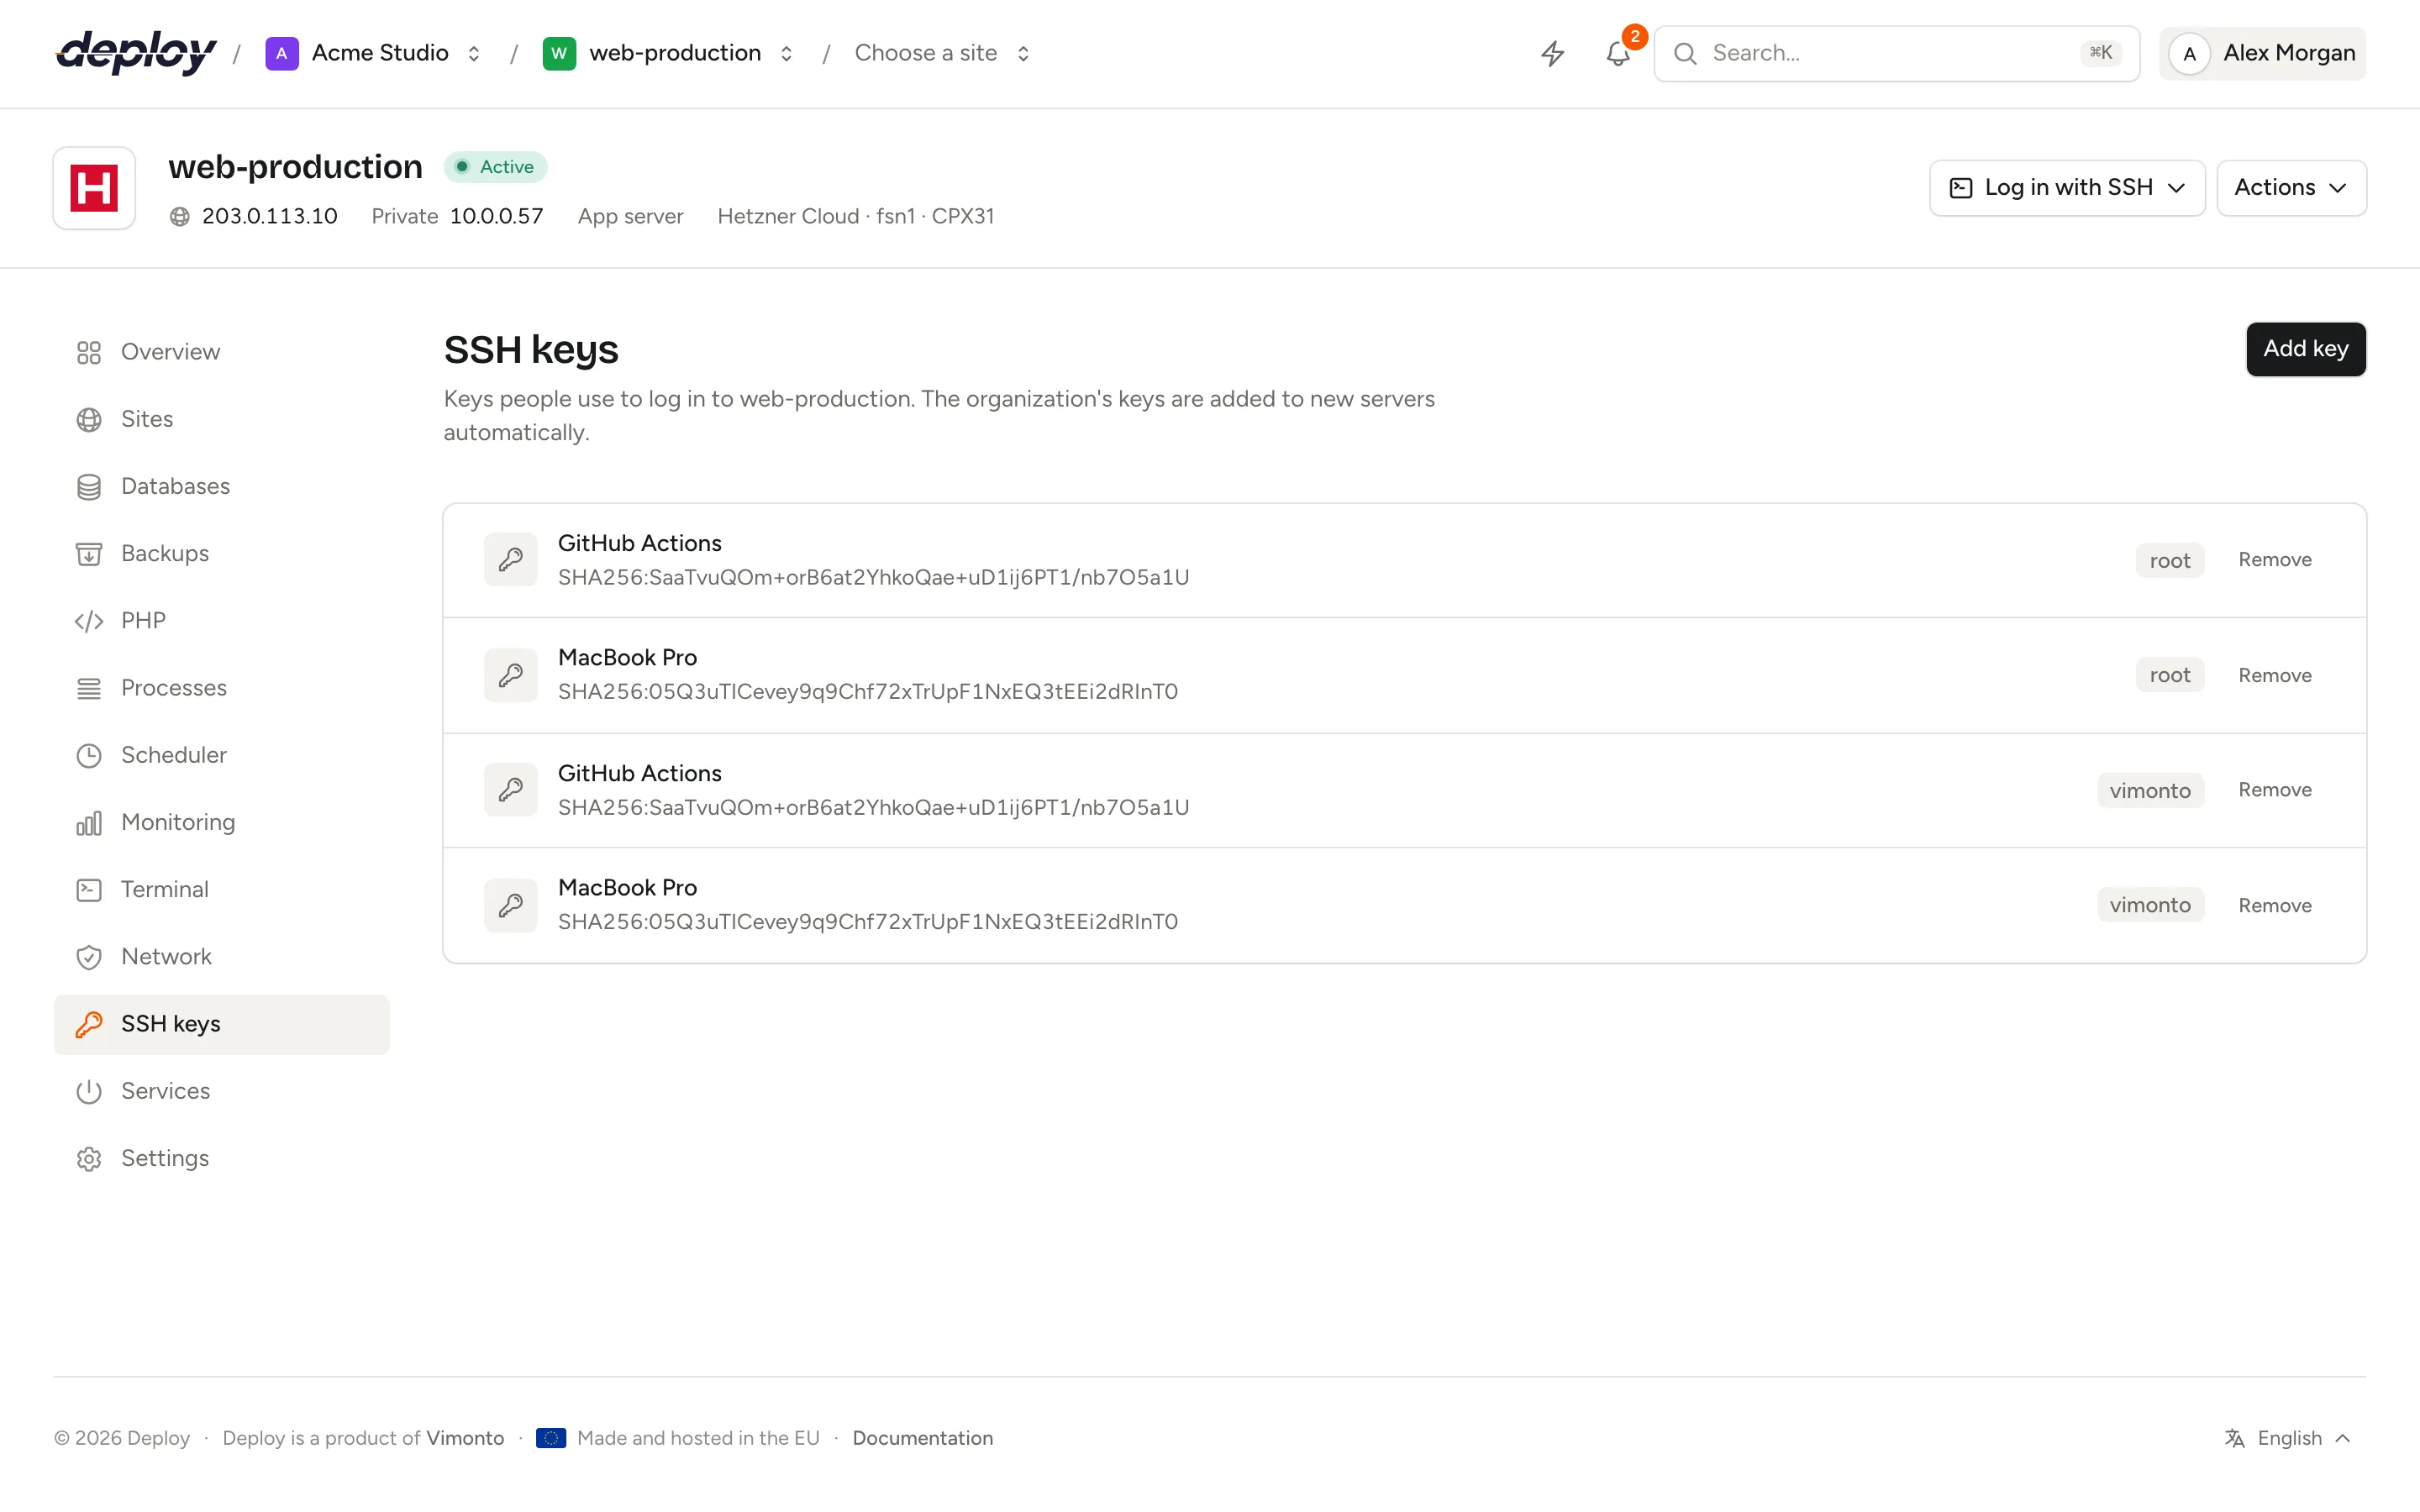Click the Alex Morgan account button
The height and width of the screenshot is (1512, 2420).
[2262, 54]
